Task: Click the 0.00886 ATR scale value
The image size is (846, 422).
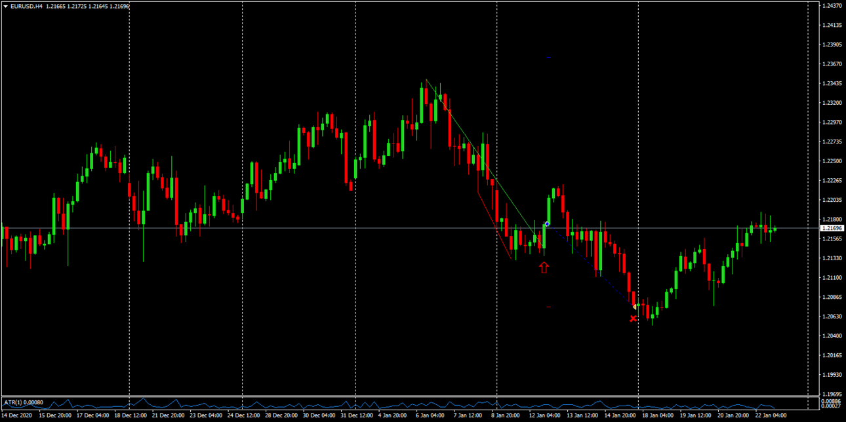Action: pos(831,400)
